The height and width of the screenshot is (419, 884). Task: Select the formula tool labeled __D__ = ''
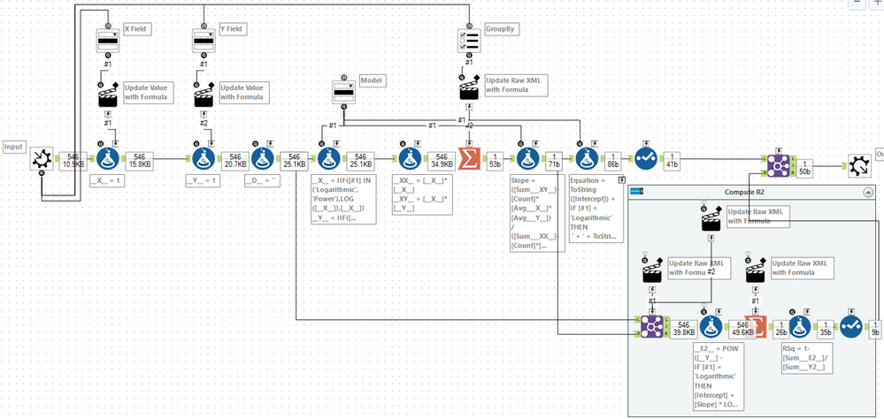(x=262, y=160)
